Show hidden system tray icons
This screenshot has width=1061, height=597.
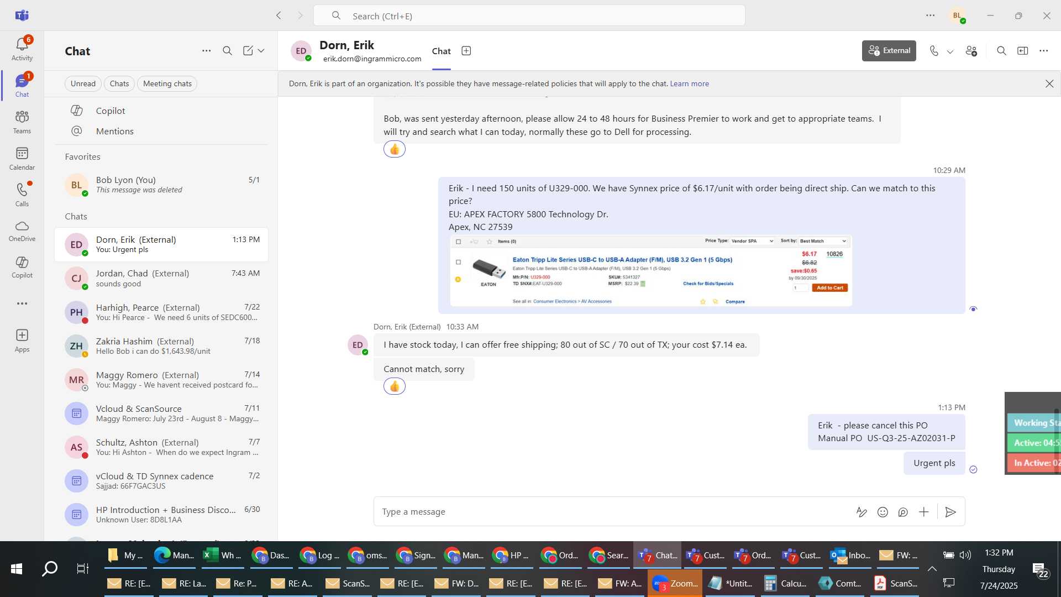(932, 568)
